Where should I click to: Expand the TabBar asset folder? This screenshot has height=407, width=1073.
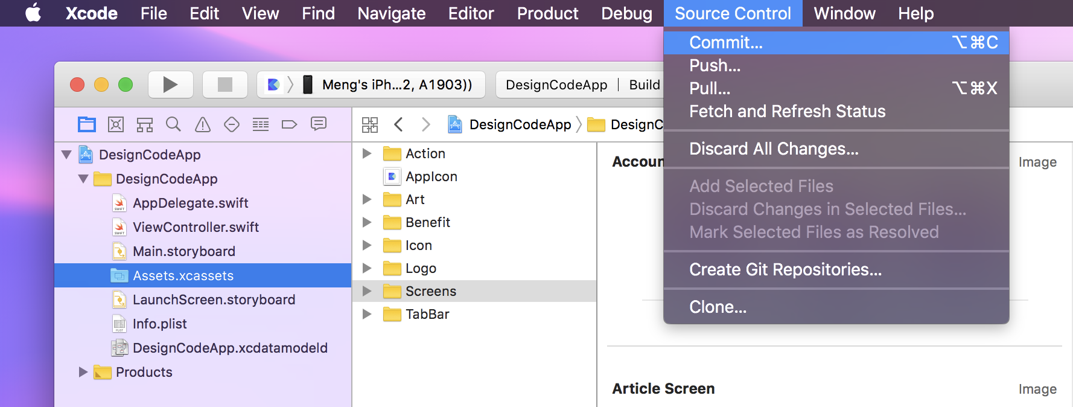click(x=366, y=314)
